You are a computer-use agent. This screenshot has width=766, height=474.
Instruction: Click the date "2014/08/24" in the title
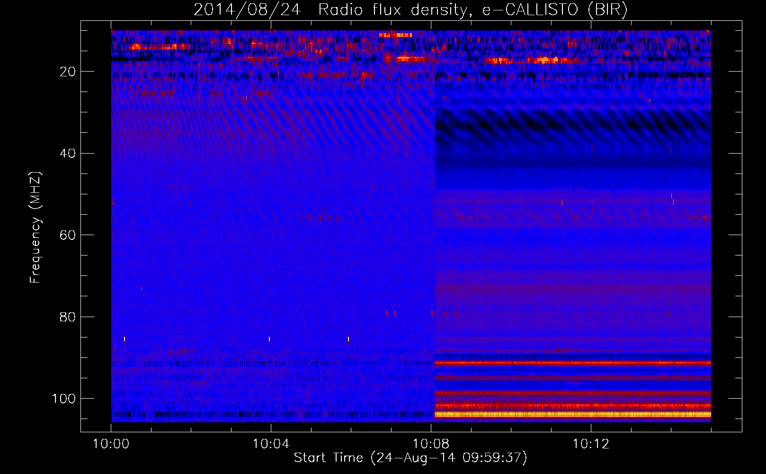coord(247,10)
